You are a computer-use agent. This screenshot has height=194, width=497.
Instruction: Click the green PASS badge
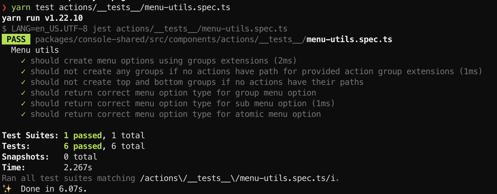[x=16, y=39]
